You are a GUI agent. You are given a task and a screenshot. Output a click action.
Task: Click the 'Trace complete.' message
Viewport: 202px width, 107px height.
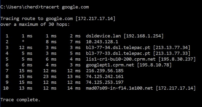[20, 100]
